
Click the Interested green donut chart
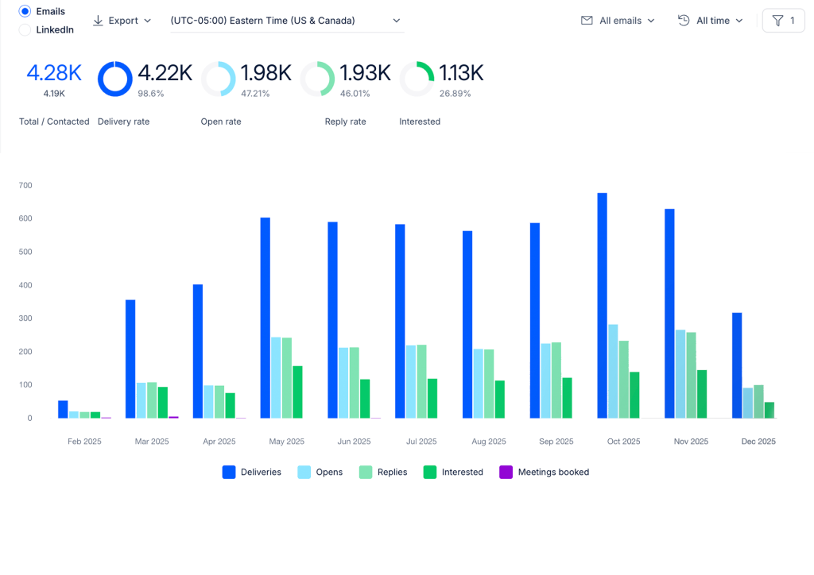click(417, 79)
